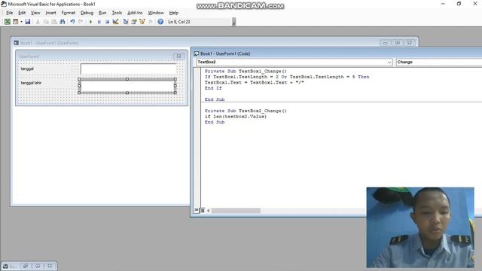The image size is (482, 271).
Task: Place cursor on 'if len(textbox2.Value)' line
Action: coord(236,117)
